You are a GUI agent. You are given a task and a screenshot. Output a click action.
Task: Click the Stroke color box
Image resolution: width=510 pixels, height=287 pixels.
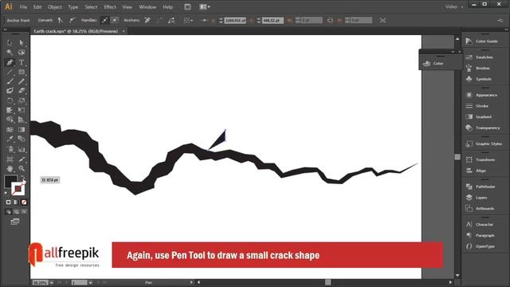(18, 189)
